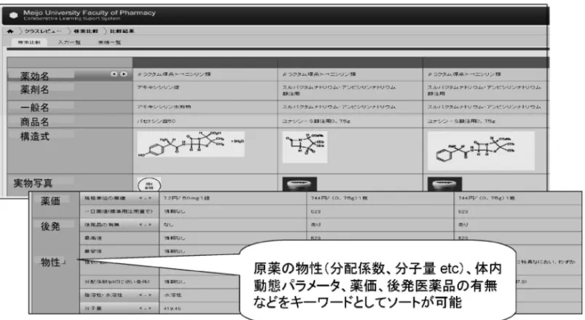Select the 72円/50mg1錠 price cell
The width and height of the screenshot is (585, 320).
(232, 198)
